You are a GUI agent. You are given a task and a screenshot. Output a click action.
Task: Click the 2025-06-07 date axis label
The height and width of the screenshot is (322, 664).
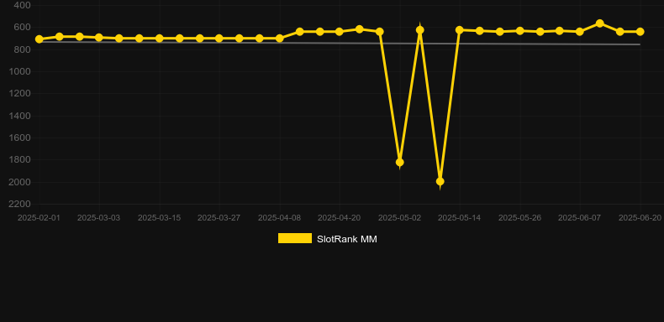(580, 218)
